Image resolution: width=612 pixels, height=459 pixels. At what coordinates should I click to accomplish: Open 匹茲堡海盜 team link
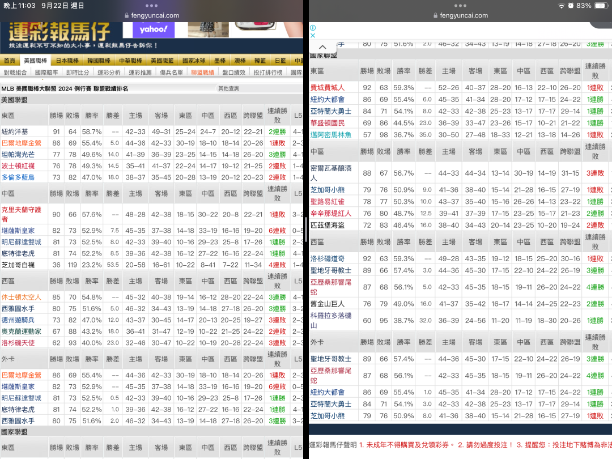click(328, 225)
